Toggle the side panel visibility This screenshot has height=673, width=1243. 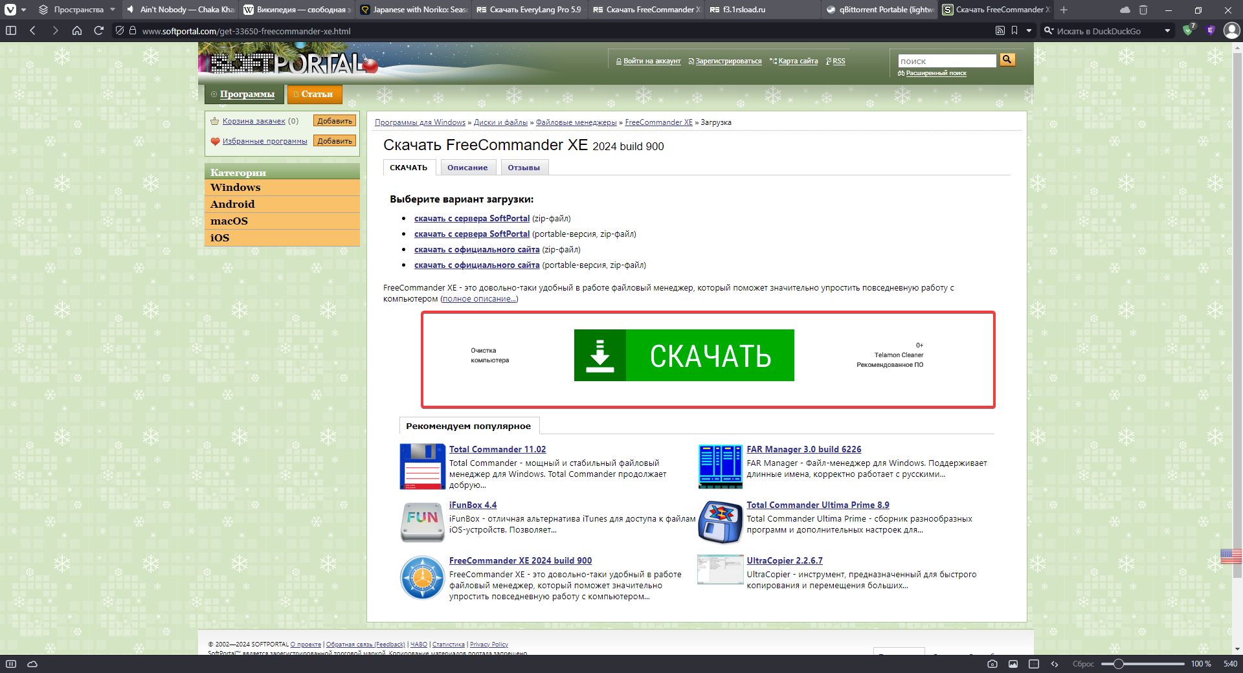coord(11,30)
